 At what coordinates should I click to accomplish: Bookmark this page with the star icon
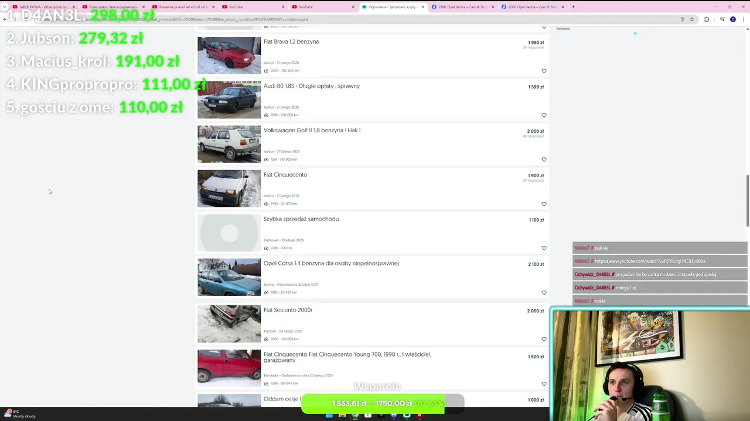pyautogui.click(x=692, y=19)
